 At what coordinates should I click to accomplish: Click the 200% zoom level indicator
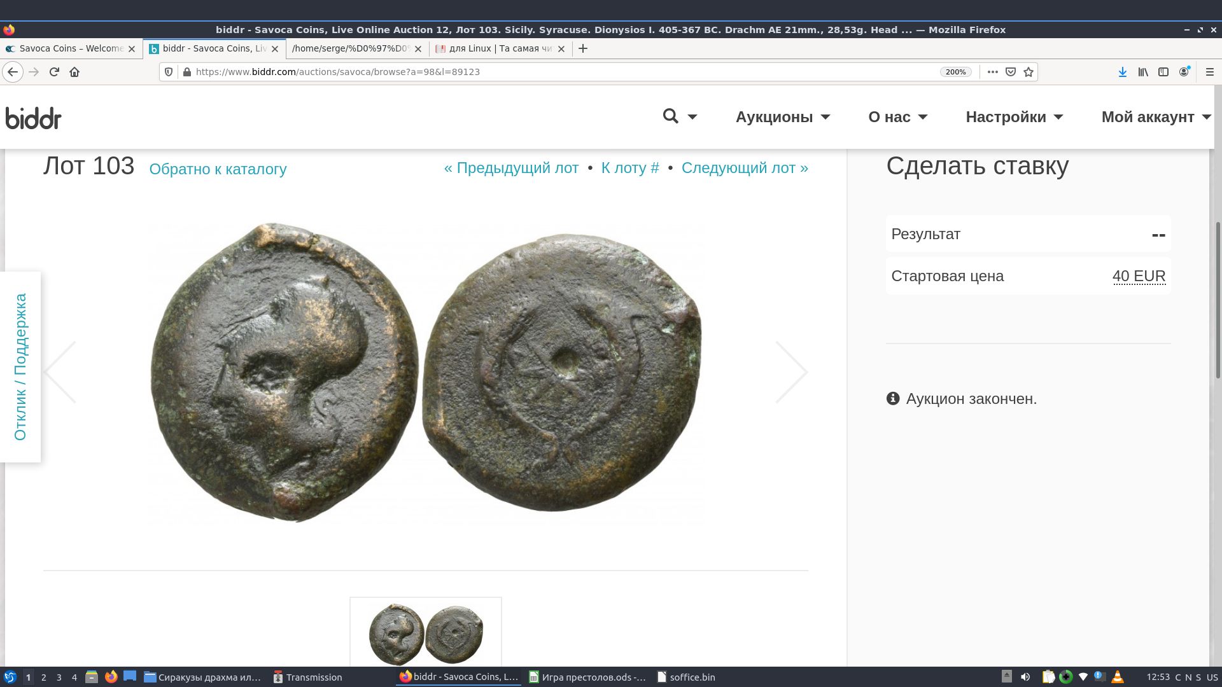pos(955,72)
